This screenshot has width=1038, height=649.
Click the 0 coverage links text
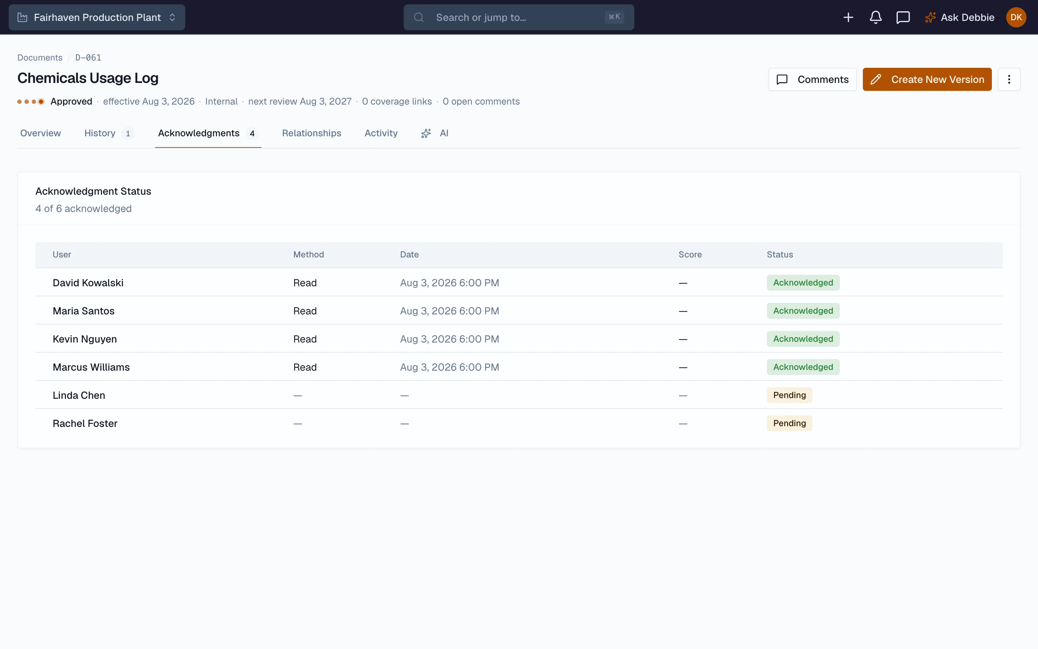coord(397,102)
